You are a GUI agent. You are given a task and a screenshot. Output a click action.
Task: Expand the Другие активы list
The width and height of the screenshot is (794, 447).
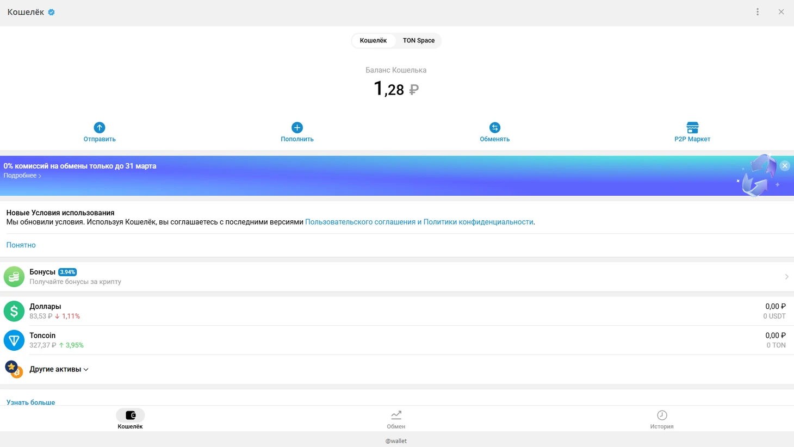click(59, 369)
